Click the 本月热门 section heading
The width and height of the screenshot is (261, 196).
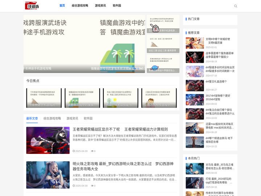coord(194,158)
